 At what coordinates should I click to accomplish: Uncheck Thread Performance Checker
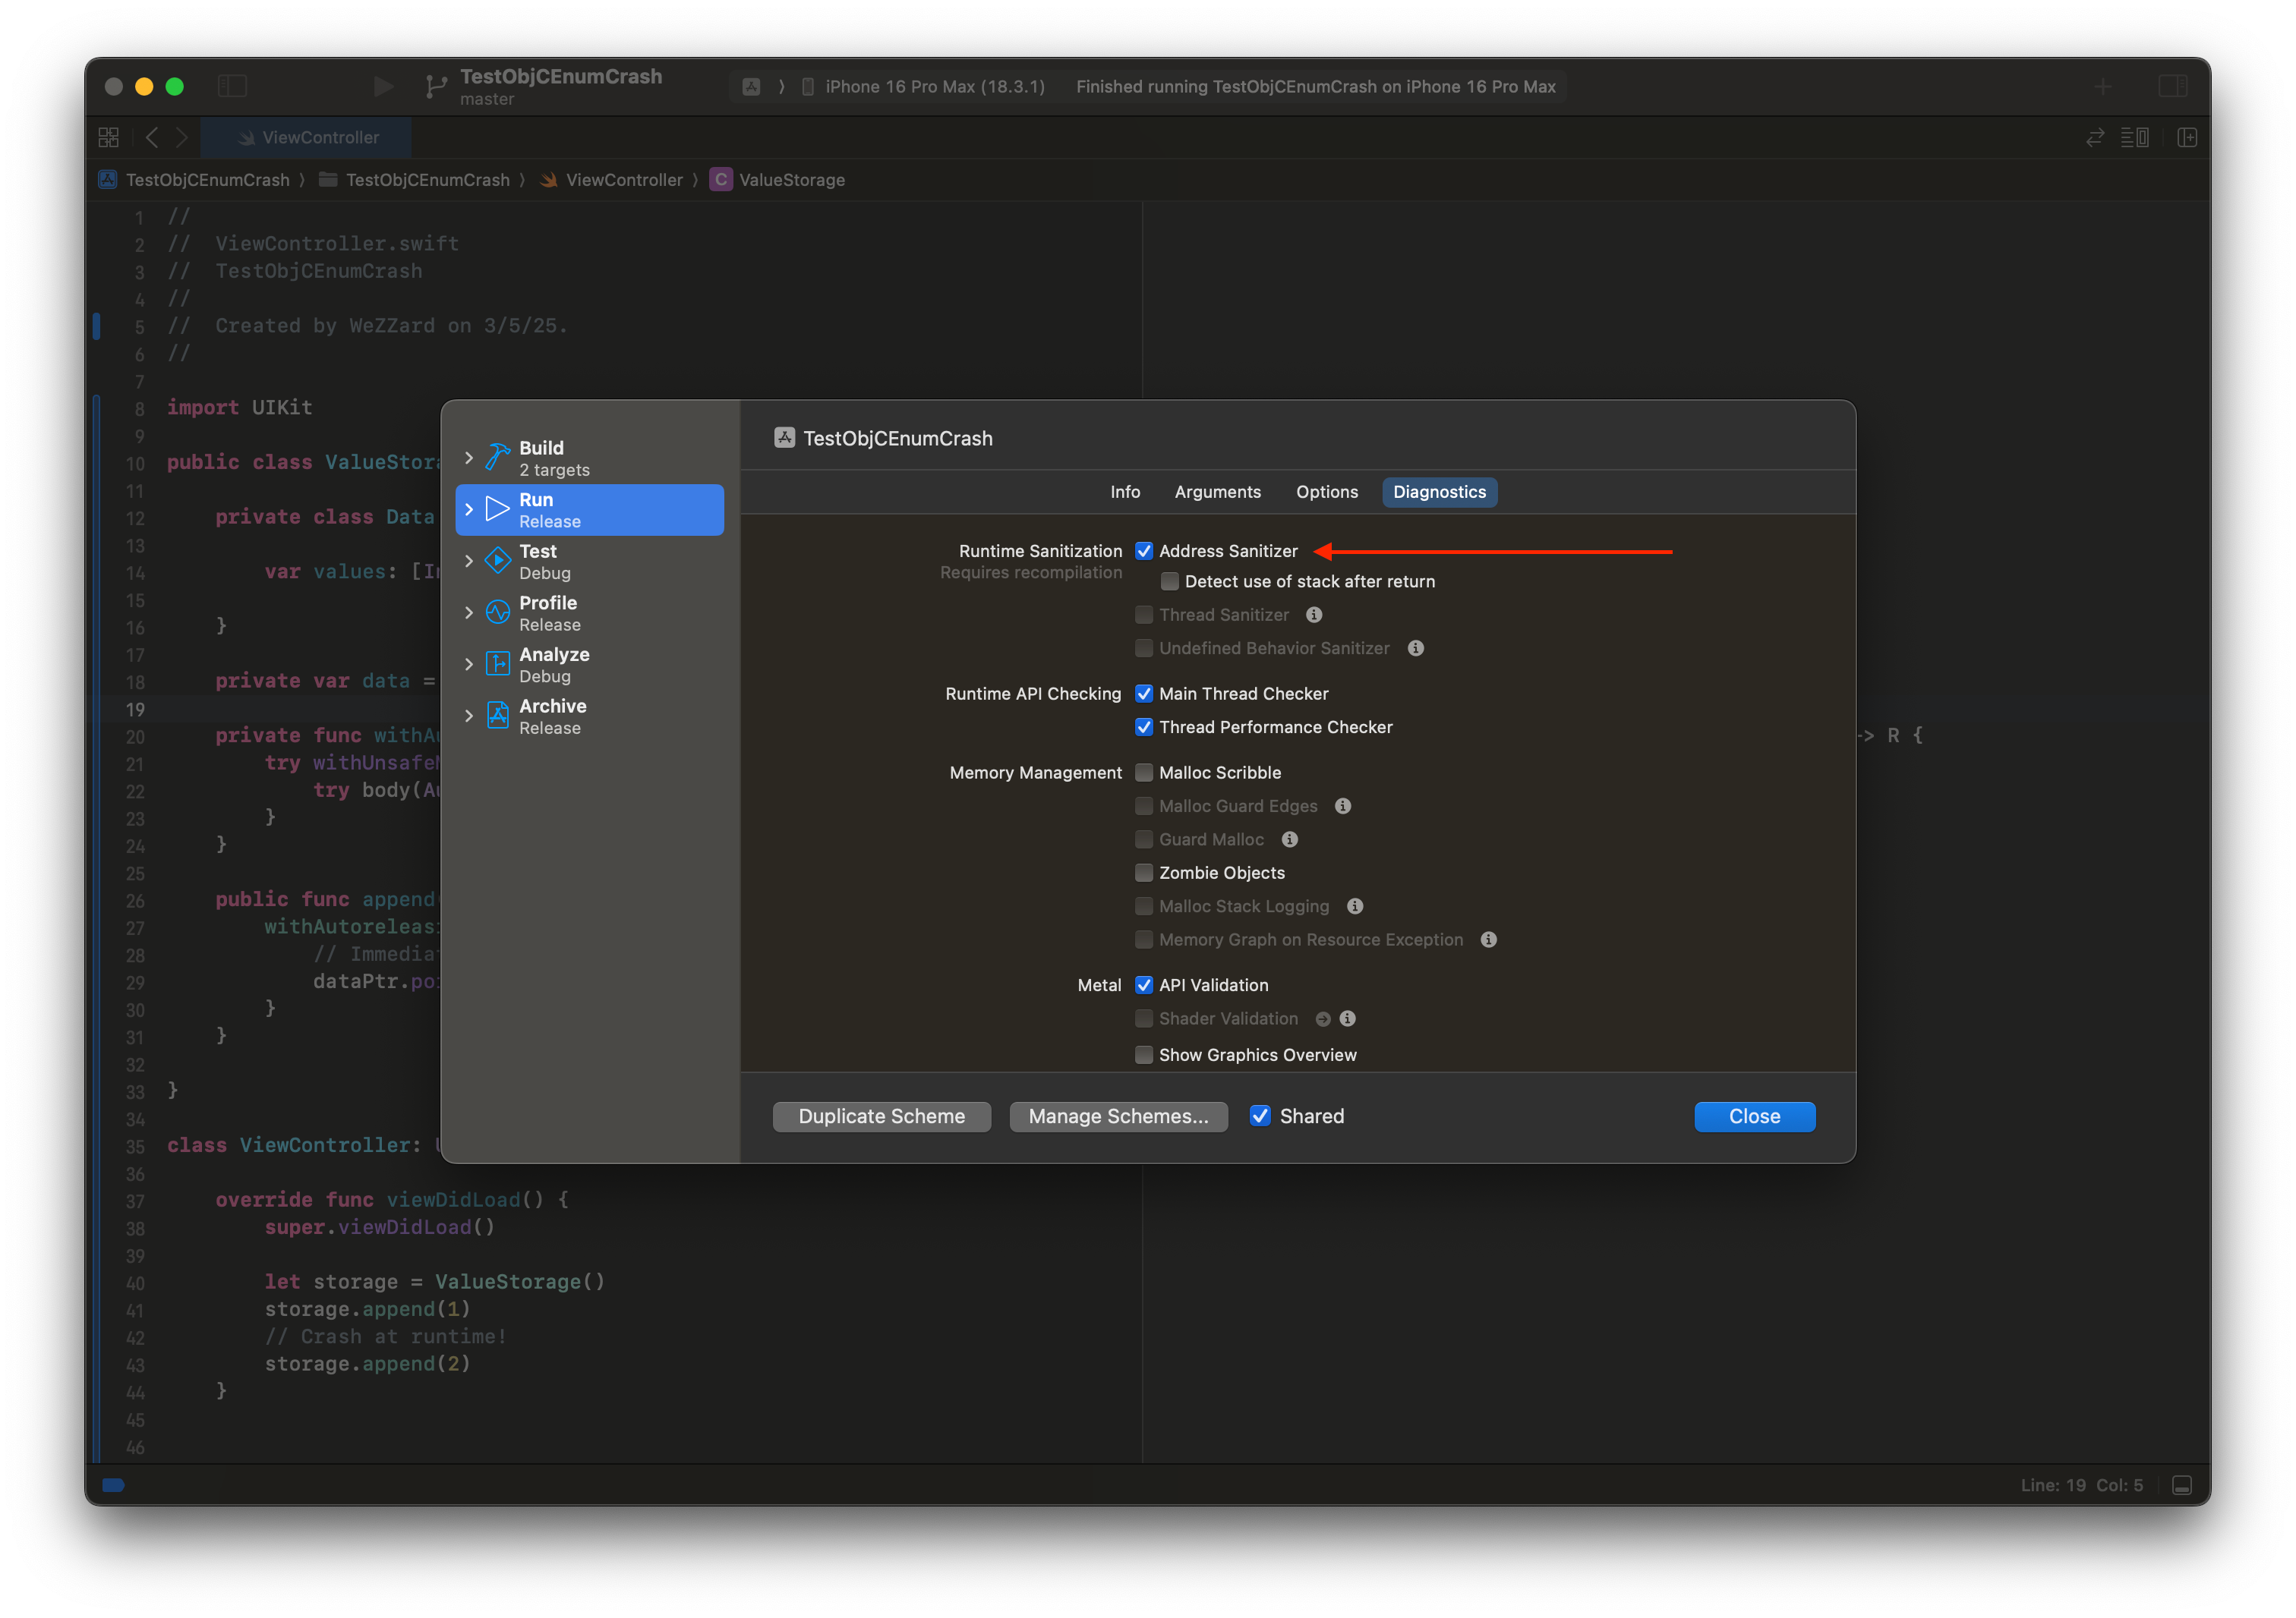pyautogui.click(x=1144, y=726)
